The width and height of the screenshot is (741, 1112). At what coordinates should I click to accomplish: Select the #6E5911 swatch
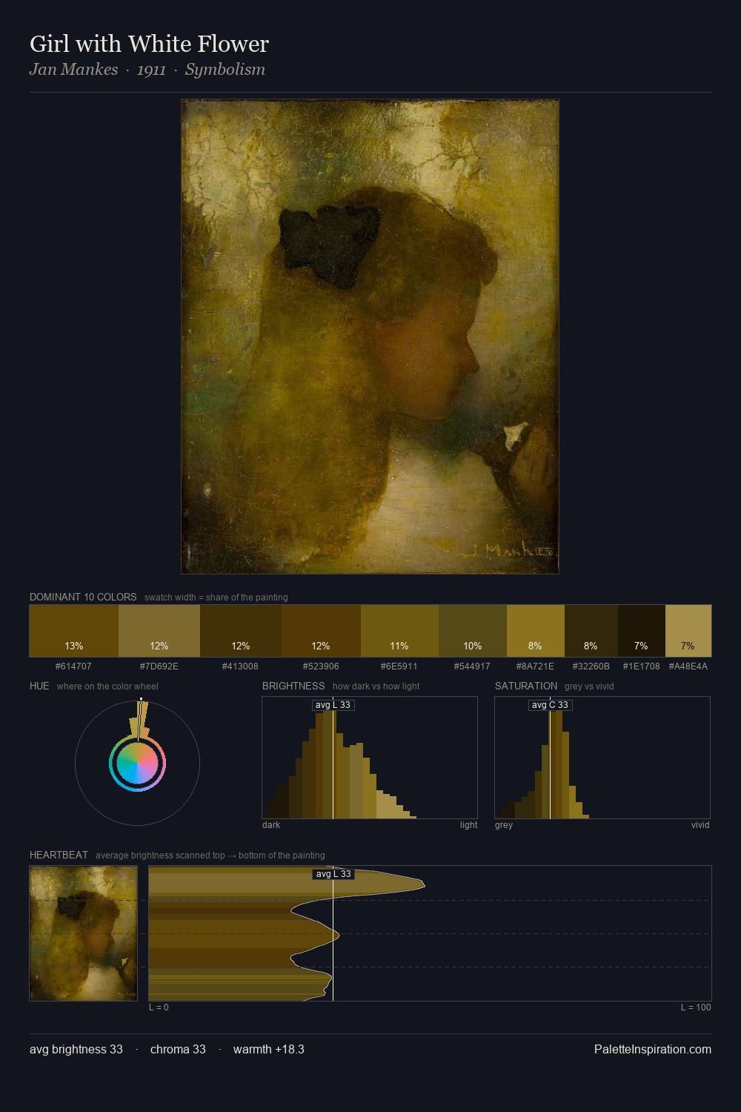tap(399, 631)
